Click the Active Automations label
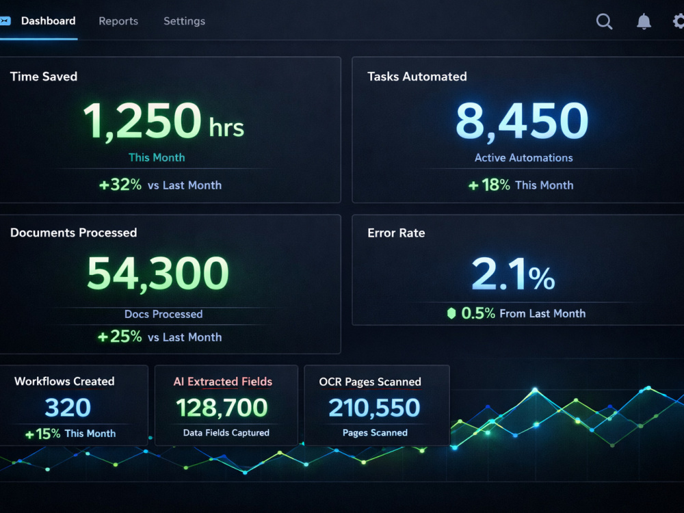The image size is (684, 513). point(523,157)
